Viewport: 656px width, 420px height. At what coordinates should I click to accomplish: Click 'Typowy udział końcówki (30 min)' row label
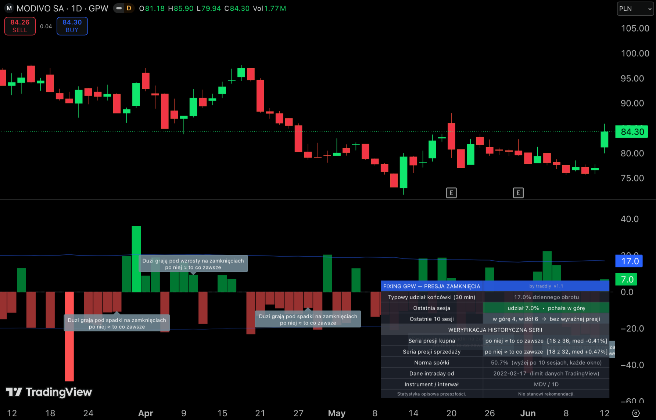point(432,297)
